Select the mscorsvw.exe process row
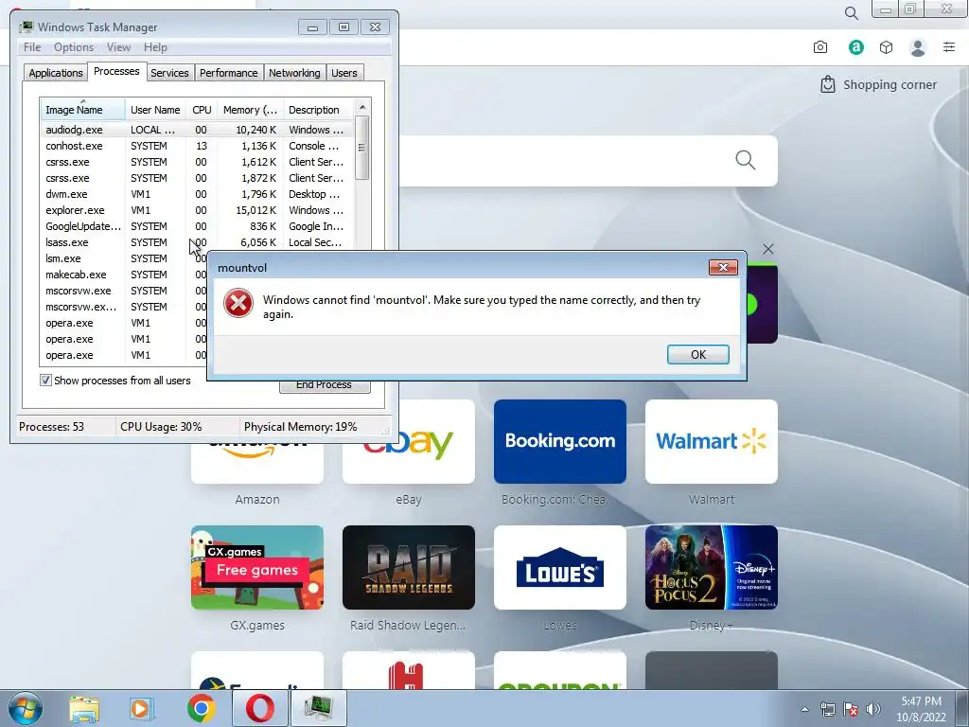 tap(124, 291)
